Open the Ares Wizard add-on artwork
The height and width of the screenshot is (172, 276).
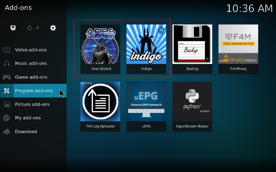pos(100,44)
